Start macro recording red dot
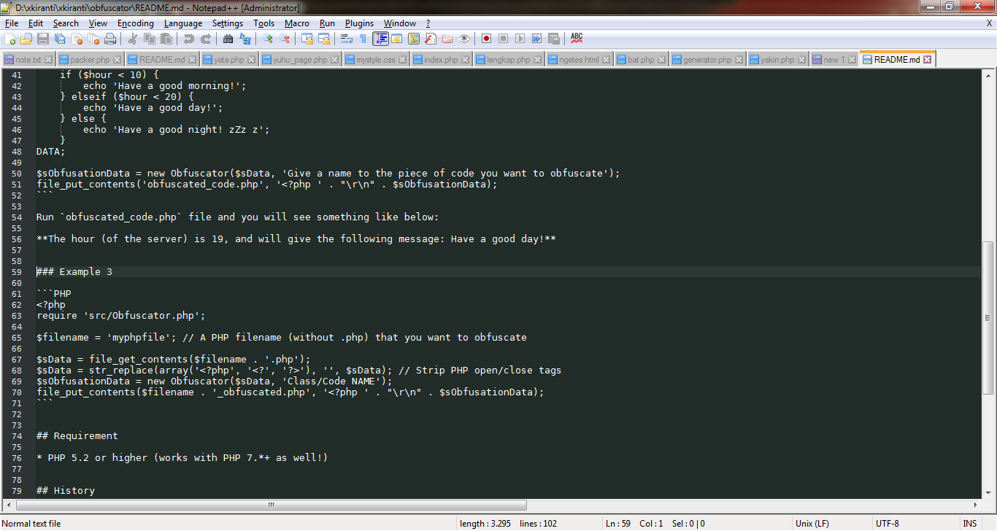 click(486, 39)
